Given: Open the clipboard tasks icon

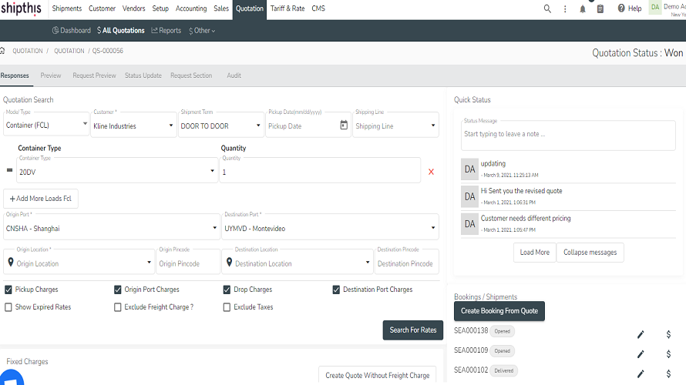Looking at the screenshot, I should (x=600, y=8).
